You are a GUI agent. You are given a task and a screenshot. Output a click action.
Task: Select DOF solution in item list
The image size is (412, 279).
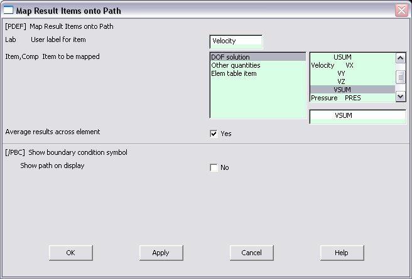click(258, 57)
